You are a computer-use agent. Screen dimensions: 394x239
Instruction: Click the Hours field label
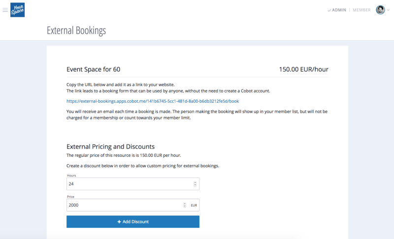tap(71, 176)
